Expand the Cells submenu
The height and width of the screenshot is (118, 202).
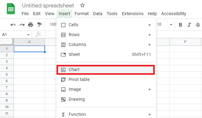[106, 25]
